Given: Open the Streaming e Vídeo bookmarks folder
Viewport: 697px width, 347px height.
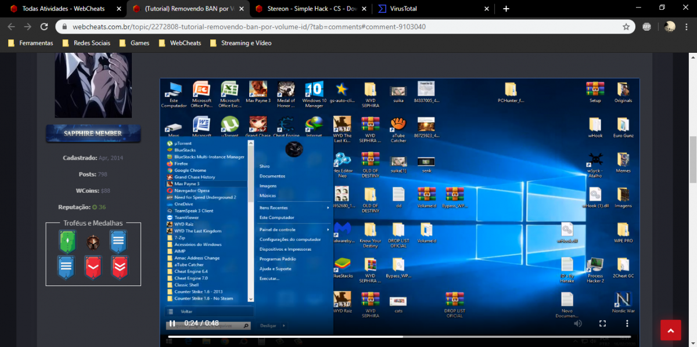Looking at the screenshot, I should point(240,43).
